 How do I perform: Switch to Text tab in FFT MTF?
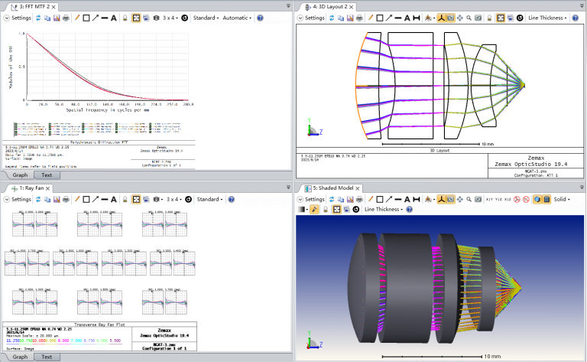point(47,175)
